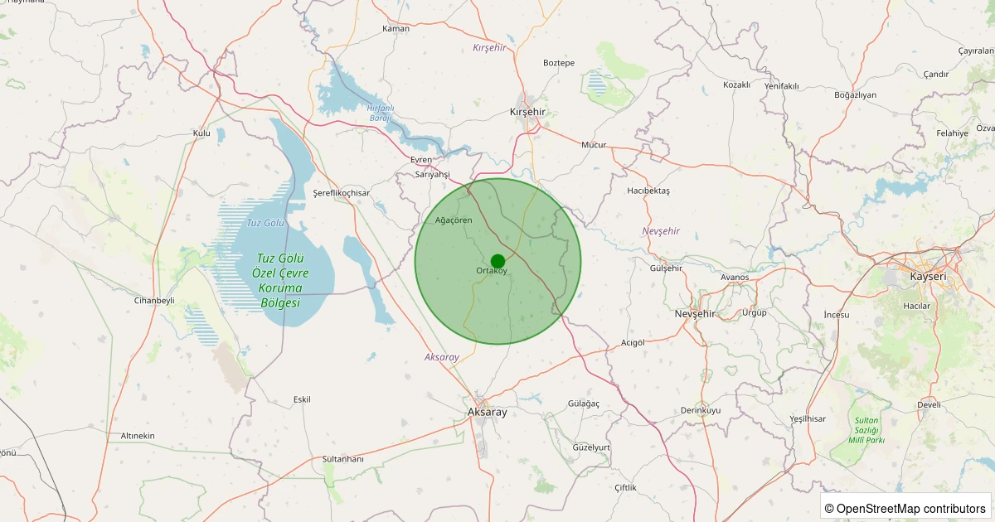Click the Şereflikoçhisar town label
This screenshot has width=995, height=522.
342,193
